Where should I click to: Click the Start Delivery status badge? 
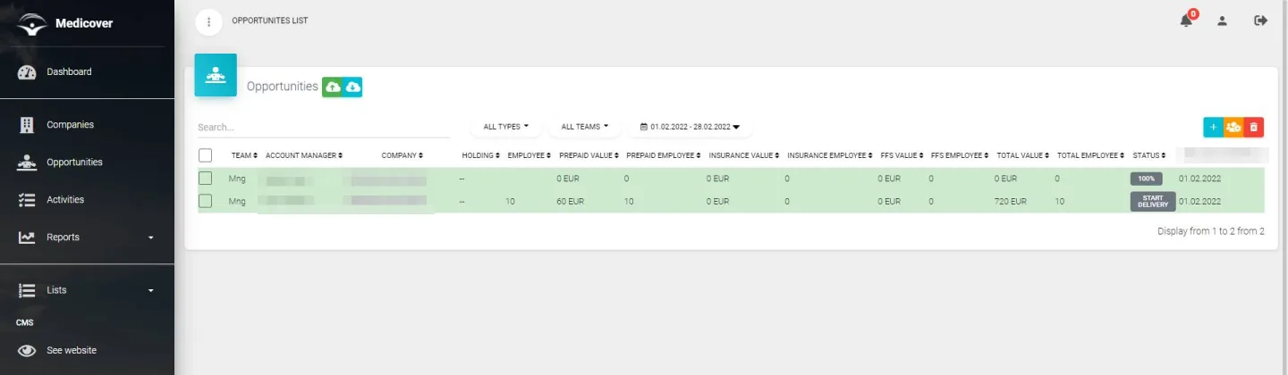click(1153, 201)
